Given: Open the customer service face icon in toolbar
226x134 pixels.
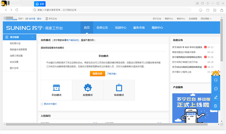Looking at the screenshot, I should click(201, 10).
